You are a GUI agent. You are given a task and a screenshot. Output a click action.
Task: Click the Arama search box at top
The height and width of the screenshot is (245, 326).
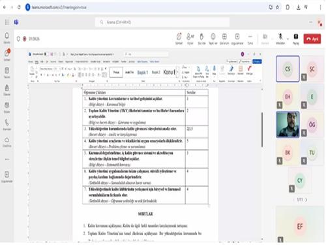pos(162,22)
